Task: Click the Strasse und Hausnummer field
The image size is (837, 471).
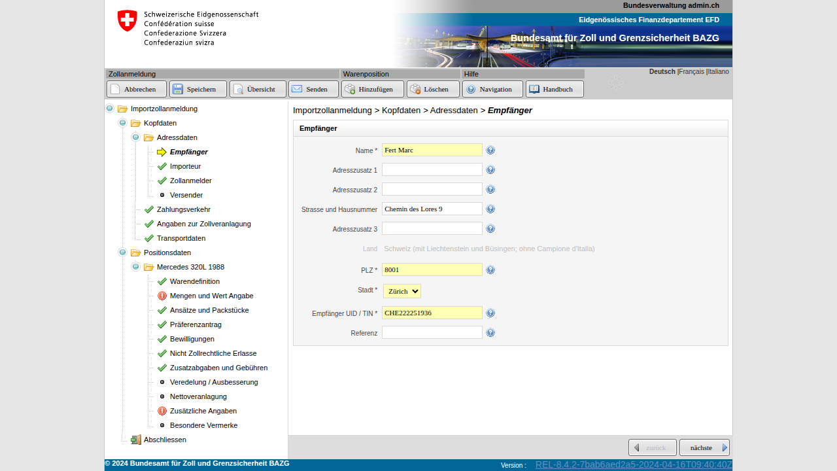Action: [432, 209]
